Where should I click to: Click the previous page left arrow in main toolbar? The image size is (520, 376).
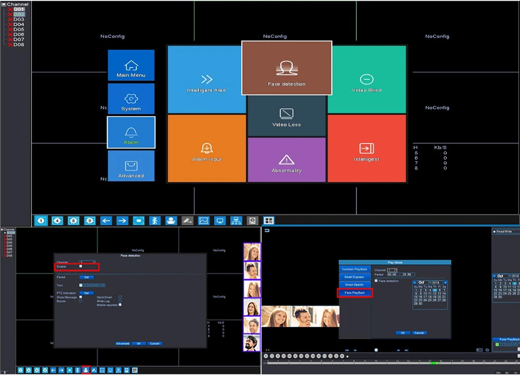[106, 221]
